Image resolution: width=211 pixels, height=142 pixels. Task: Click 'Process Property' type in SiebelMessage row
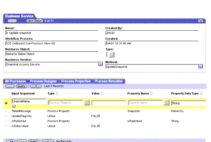tap(59, 111)
